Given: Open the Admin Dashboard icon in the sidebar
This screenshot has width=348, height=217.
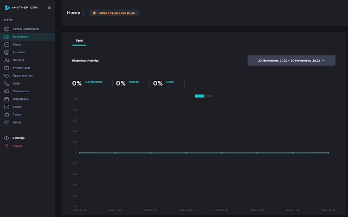Looking at the screenshot, I should pyautogui.click(x=7, y=29).
